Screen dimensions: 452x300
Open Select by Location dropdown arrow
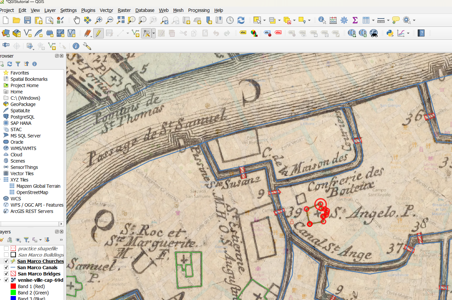click(x=309, y=20)
